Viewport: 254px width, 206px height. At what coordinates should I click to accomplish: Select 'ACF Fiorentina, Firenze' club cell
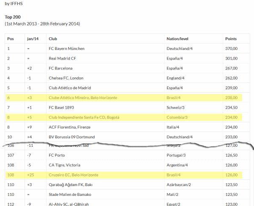point(69,127)
